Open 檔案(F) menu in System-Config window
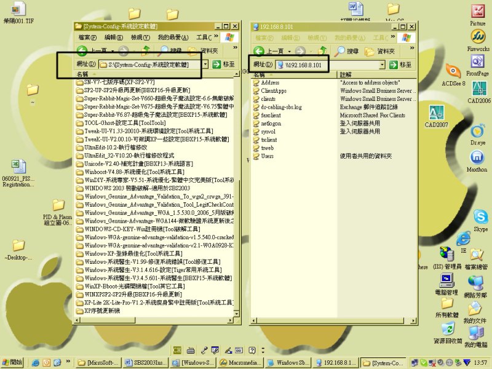Viewport: 492px width, 369px height. (87, 38)
